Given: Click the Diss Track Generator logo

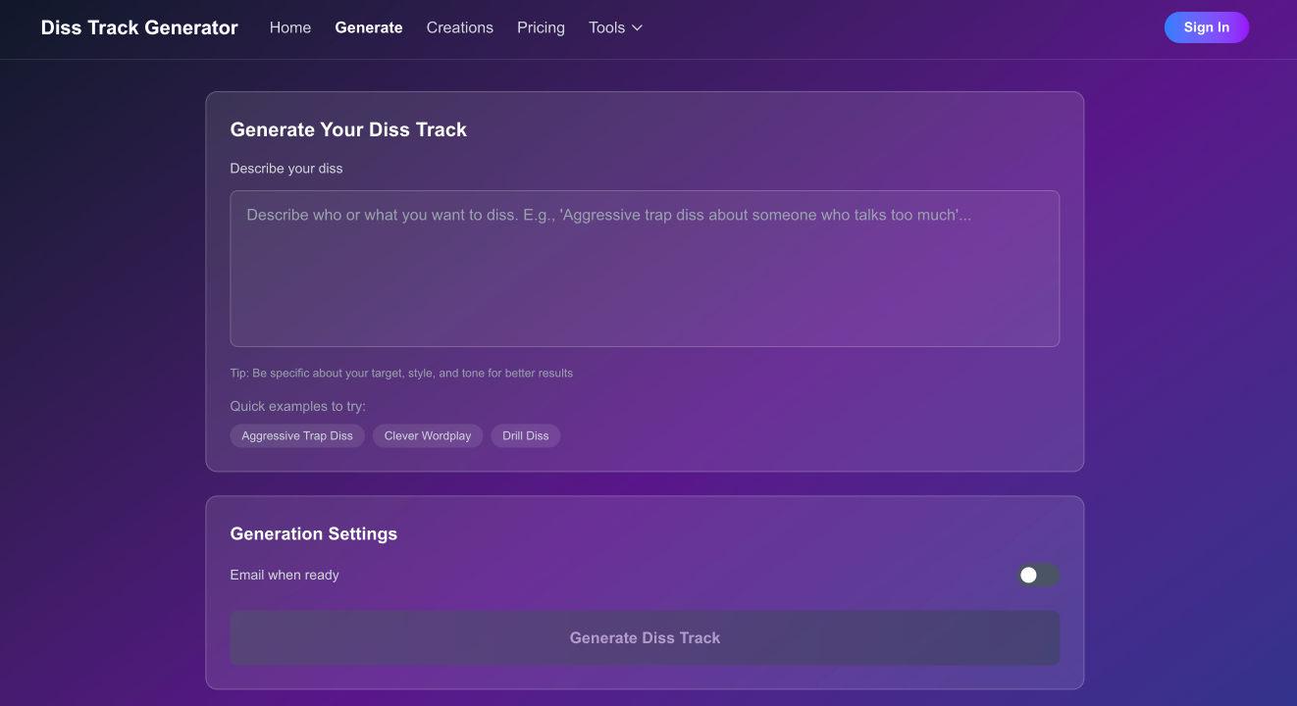Looking at the screenshot, I should (x=139, y=27).
